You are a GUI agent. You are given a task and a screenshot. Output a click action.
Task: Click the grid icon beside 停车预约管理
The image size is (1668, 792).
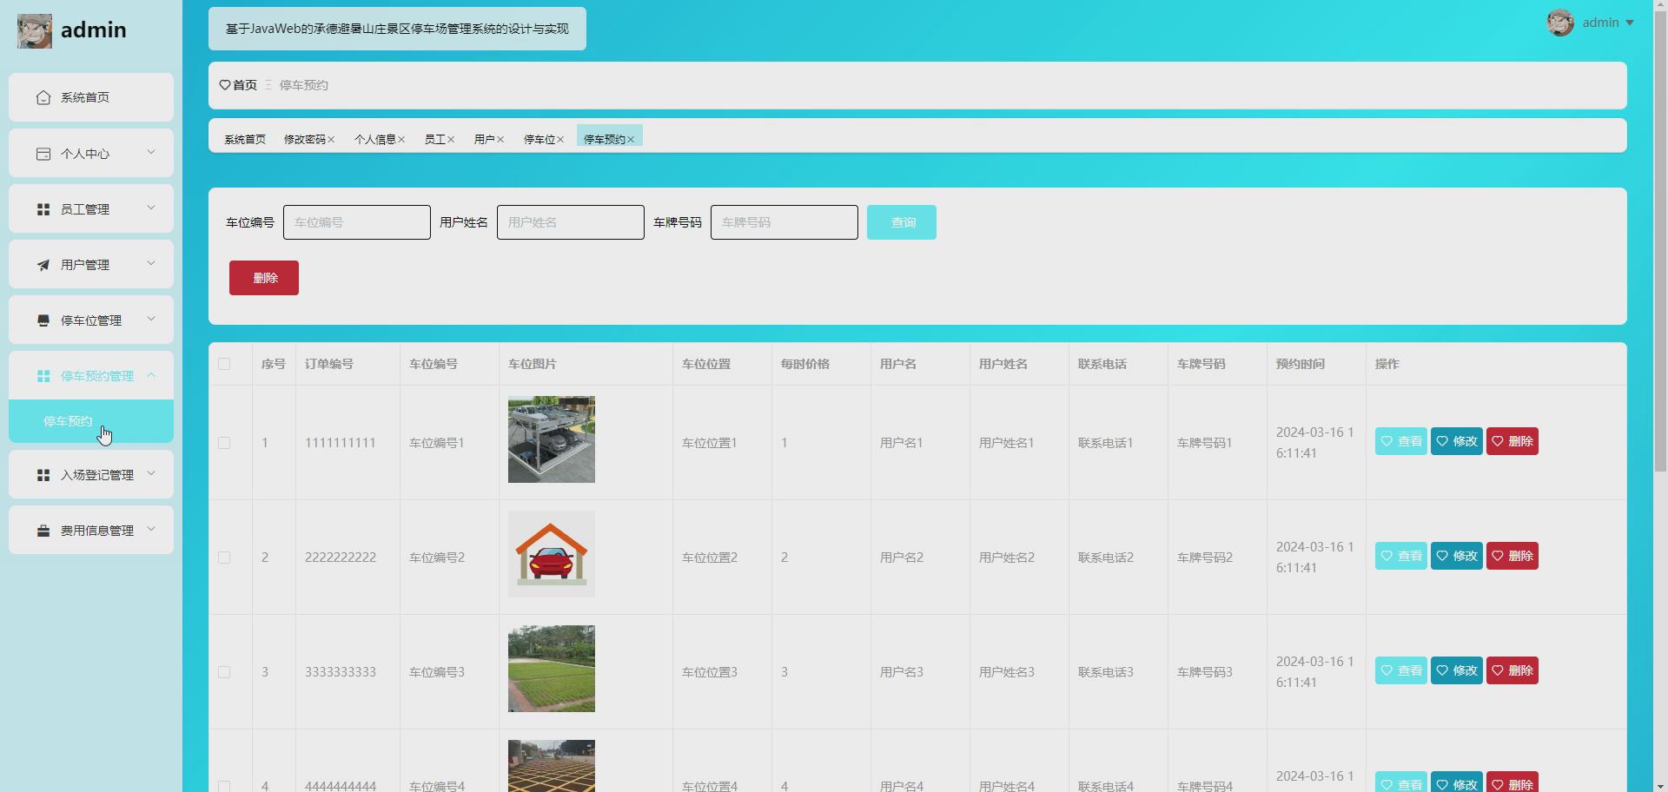pos(43,376)
